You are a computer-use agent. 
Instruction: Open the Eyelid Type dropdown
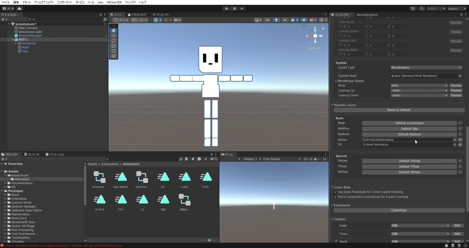tap(426, 68)
